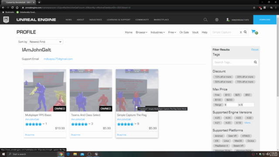
Task: Open Microsoft Edge from the taskbar
Action: (68, 154)
